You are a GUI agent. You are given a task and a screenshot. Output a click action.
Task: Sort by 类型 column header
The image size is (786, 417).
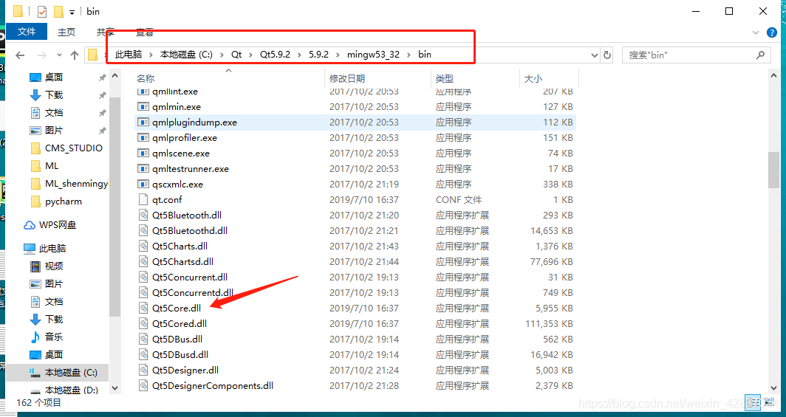pyautogui.click(x=444, y=78)
